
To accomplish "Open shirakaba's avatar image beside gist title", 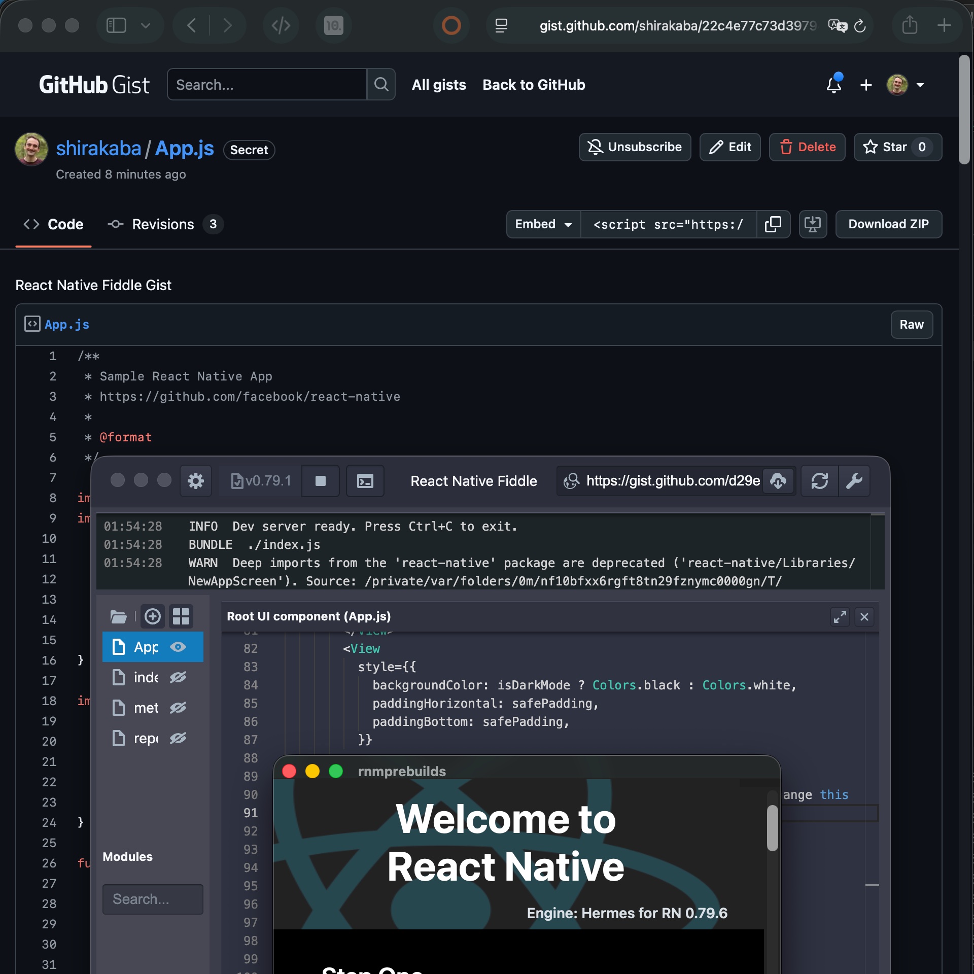I will click(x=31, y=150).
